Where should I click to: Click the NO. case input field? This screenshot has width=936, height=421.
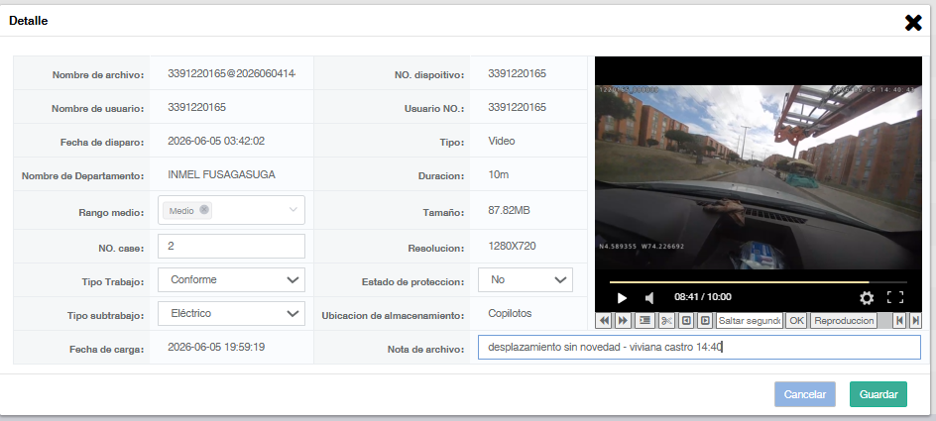[x=231, y=247]
